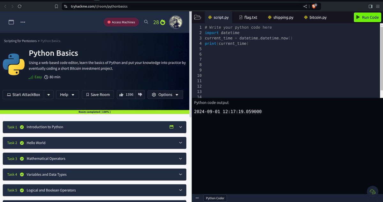The image size is (383, 202).
Task: Share this page icon in address bar
Action: tap(305, 6)
